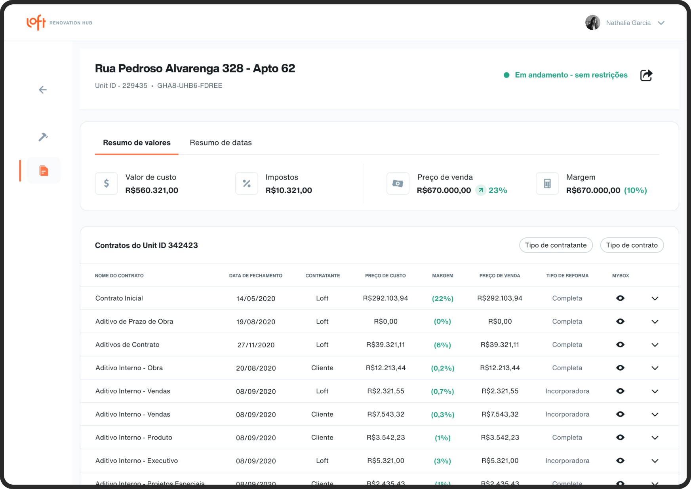Expand the Contrato Inicial row
691x489 pixels.
pos(655,299)
